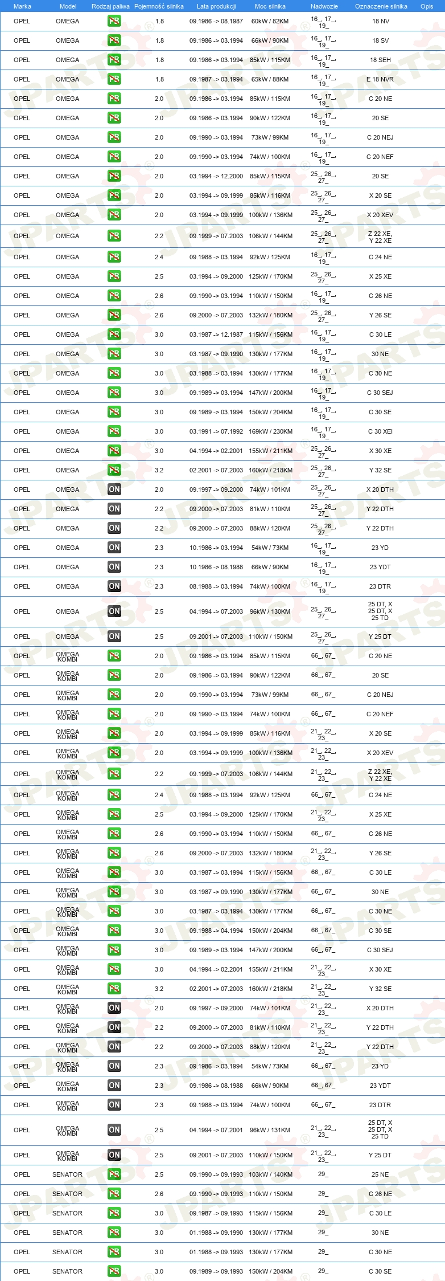Image resolution: width=445 pixels, height=1281 pixels.
Task: Click petrol fuel icon in OMEGA 18 NV row
Action: click(114, 21)
